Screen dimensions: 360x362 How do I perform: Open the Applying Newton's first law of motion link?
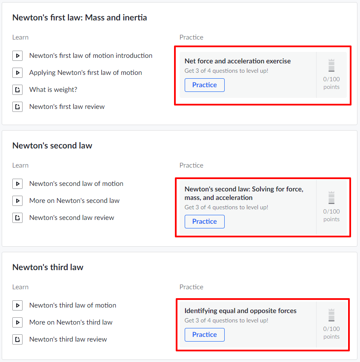click(x=86, y=73)
